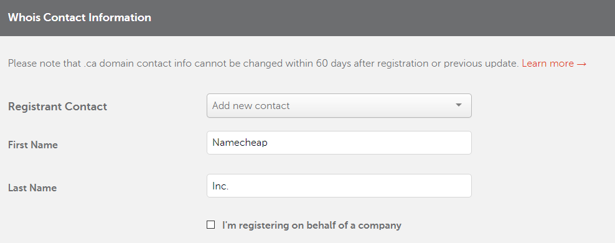Click the .ca domain contact info notice text

pos(263,64)
